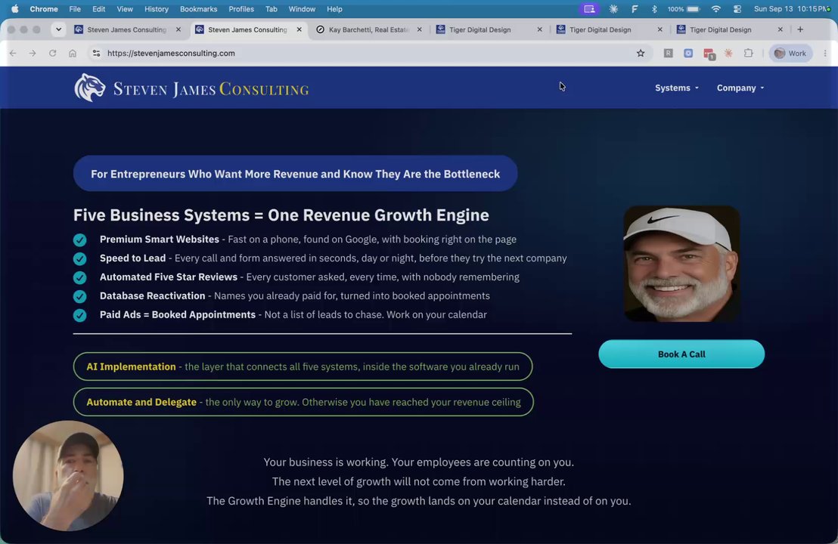Open the tab search chevron dropdown

pos(58,29)
